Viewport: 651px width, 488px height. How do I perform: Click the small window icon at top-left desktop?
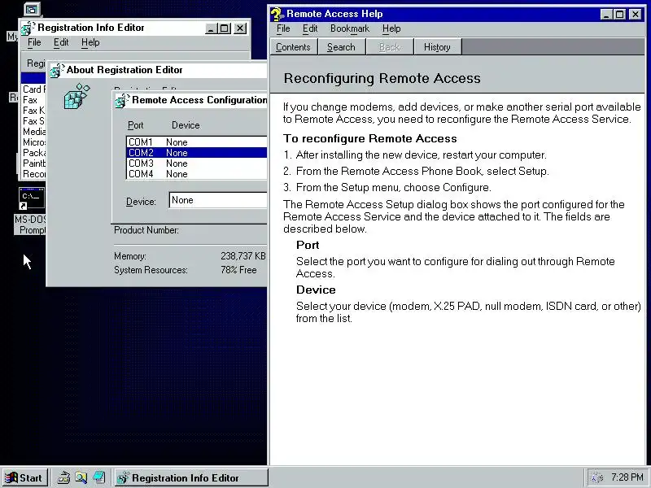pyautogui.click(x=32, y=9)
